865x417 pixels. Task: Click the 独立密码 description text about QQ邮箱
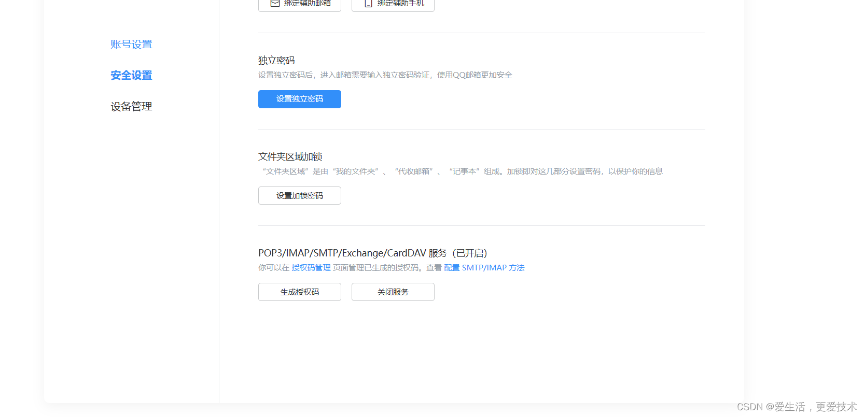(x=385, y=75)
